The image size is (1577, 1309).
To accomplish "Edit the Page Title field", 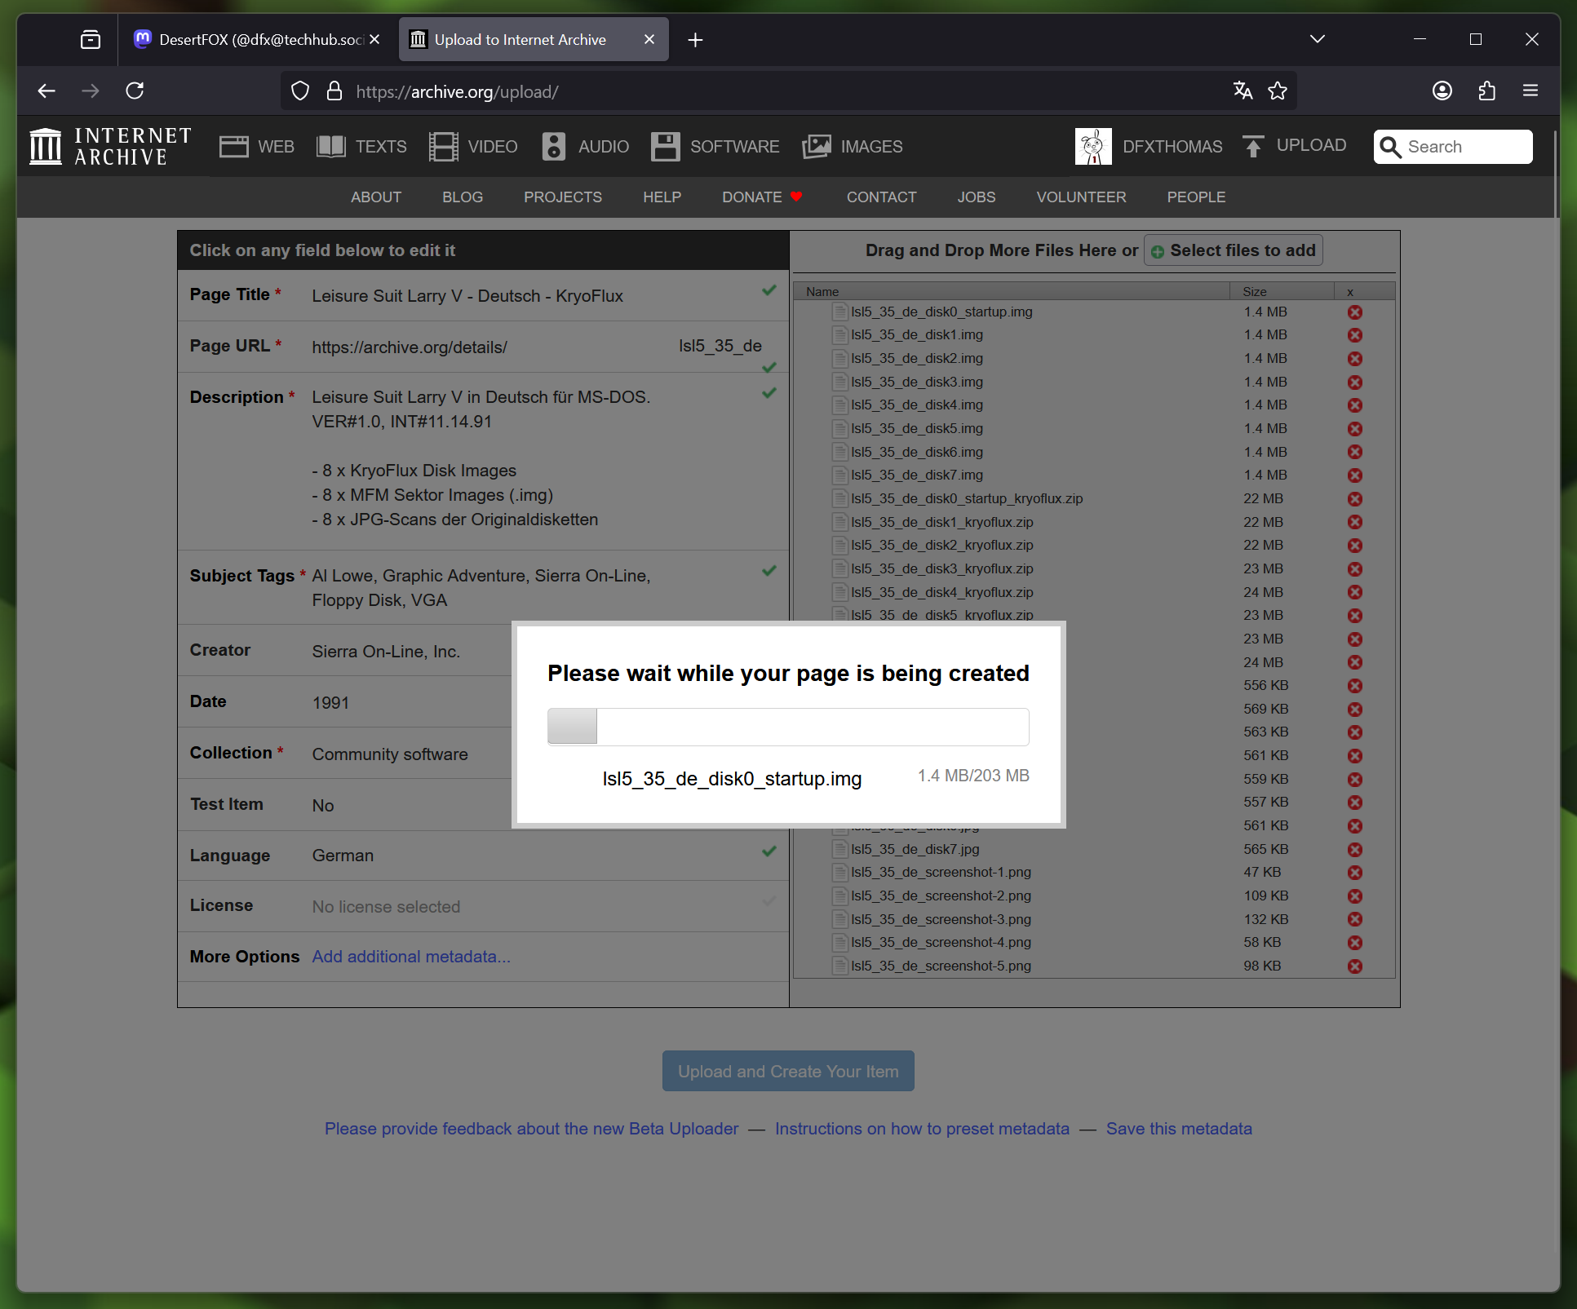I will click(x=483, y=296).
